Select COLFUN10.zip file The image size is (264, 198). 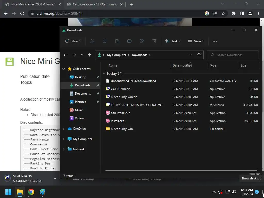pos(182,89)
